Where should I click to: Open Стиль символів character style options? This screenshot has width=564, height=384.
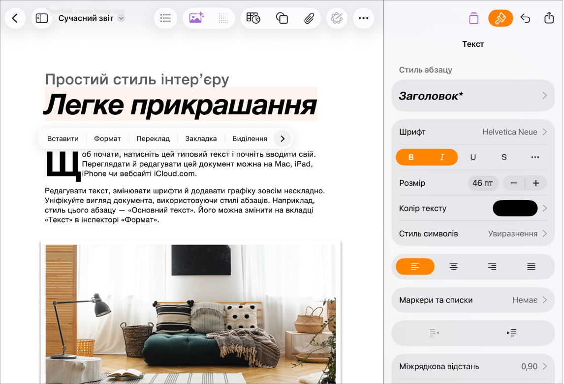click(473, 234)
